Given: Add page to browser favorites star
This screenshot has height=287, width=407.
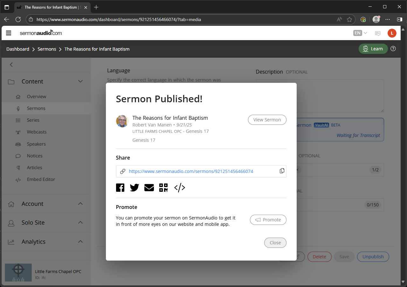Looking at the screenshot, I should (349, 19).
